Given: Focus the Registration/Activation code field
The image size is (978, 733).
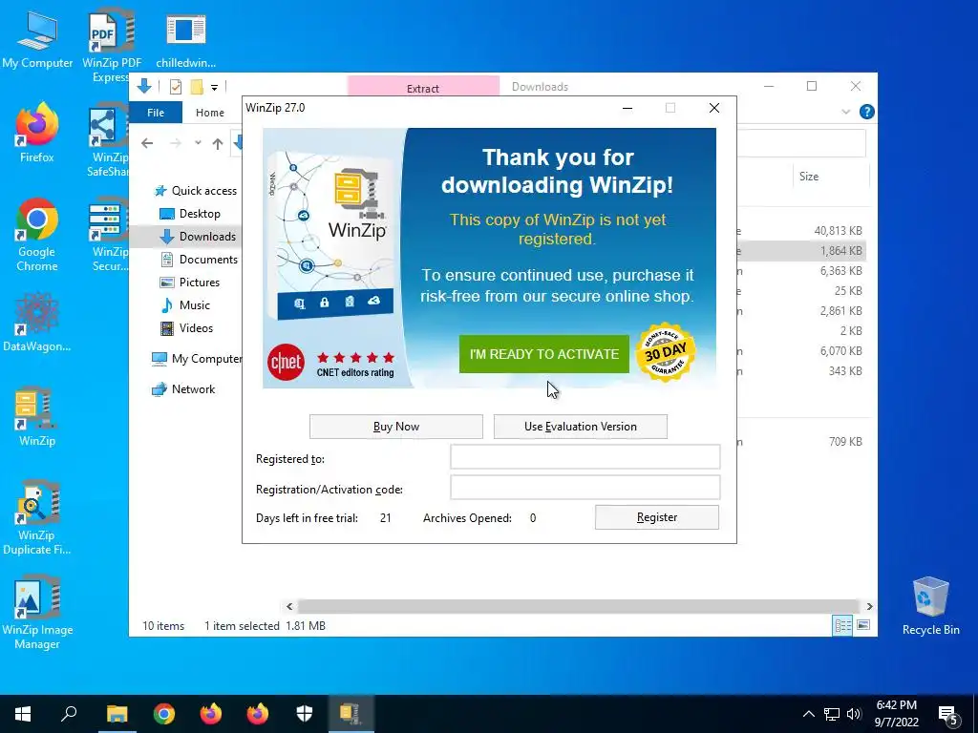Looking at the screenshot, I should point(585,488).
